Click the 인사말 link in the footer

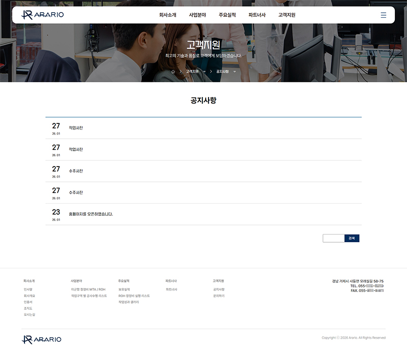point(28,289)
